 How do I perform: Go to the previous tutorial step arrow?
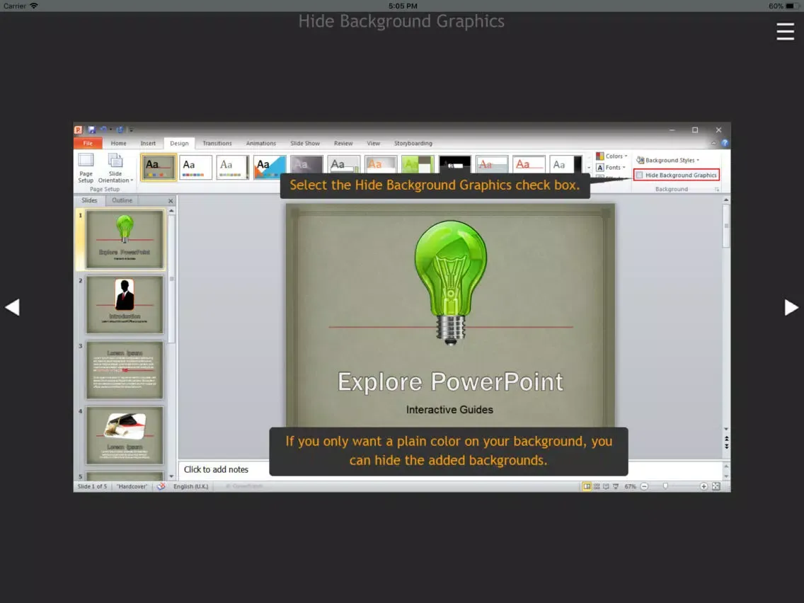(12, 307)
